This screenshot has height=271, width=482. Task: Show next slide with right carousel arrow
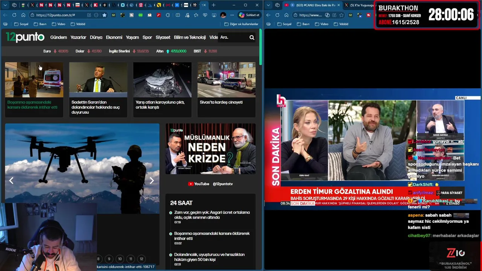[152, 181]
